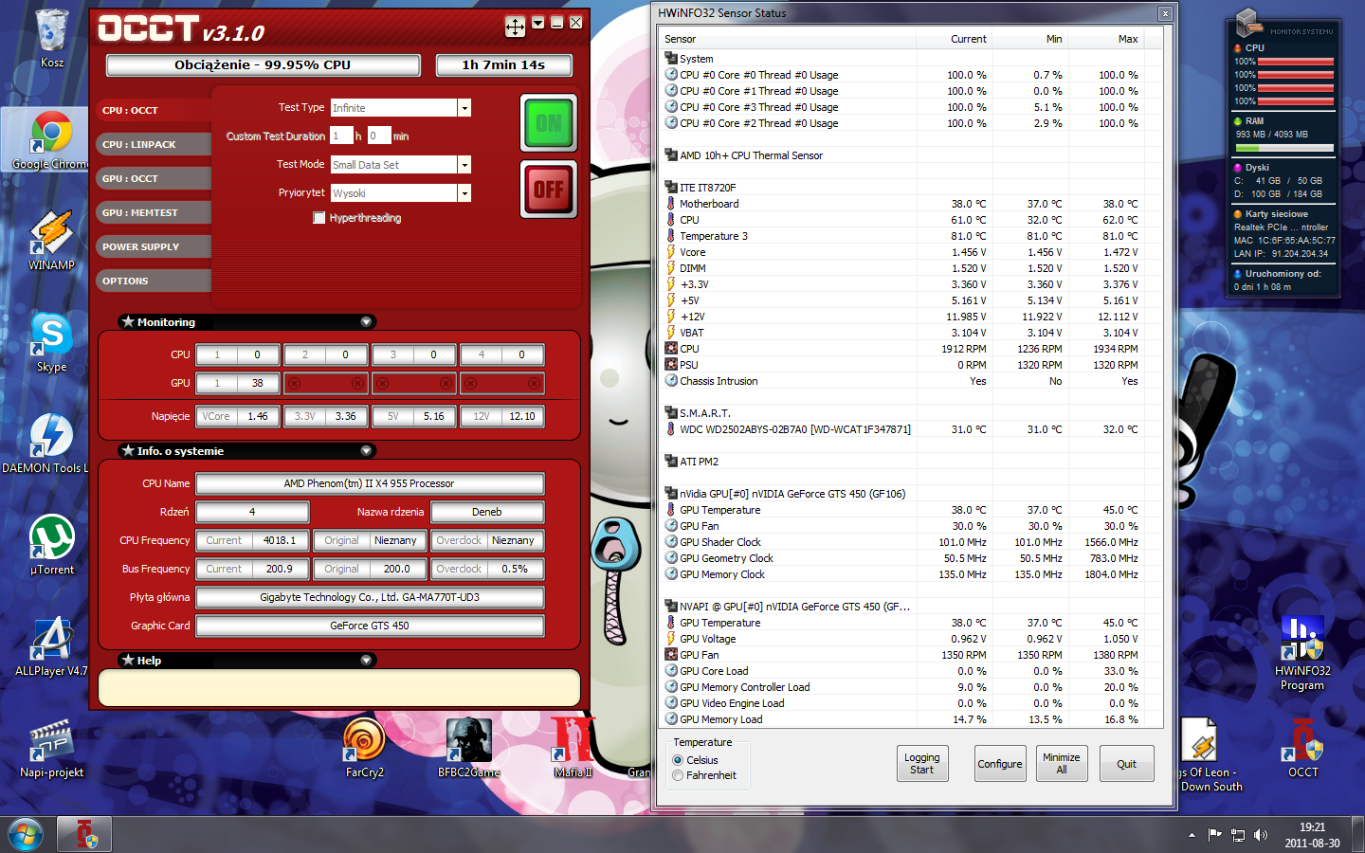Launch FarCry2 game shortcut
Image resolution: width=1365 pixels, height=853 pixels.
click(365, 749)
